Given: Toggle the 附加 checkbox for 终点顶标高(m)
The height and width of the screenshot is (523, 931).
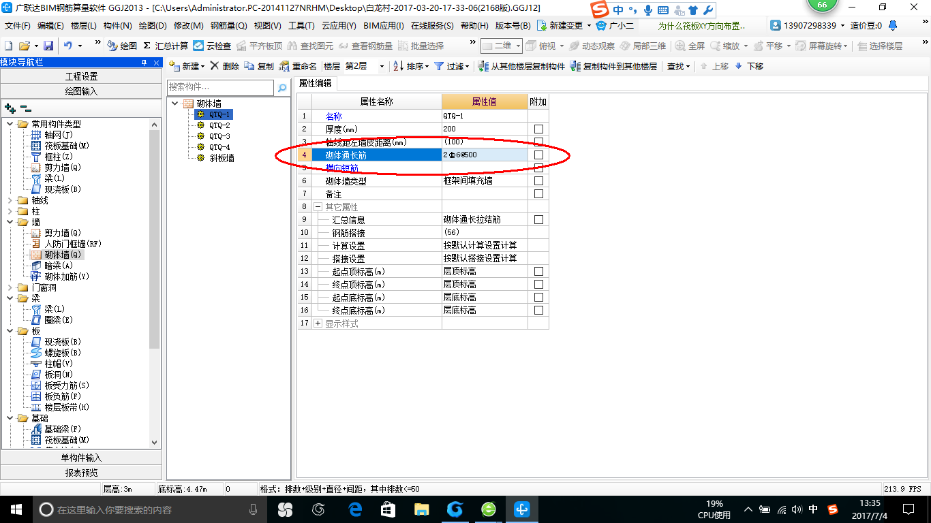Looking at the screenshot, I should tap(538, 285).
